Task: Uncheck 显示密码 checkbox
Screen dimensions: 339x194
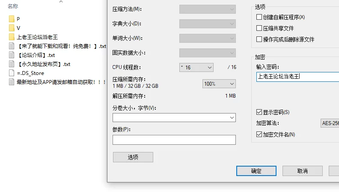Action: pos(259,112)
